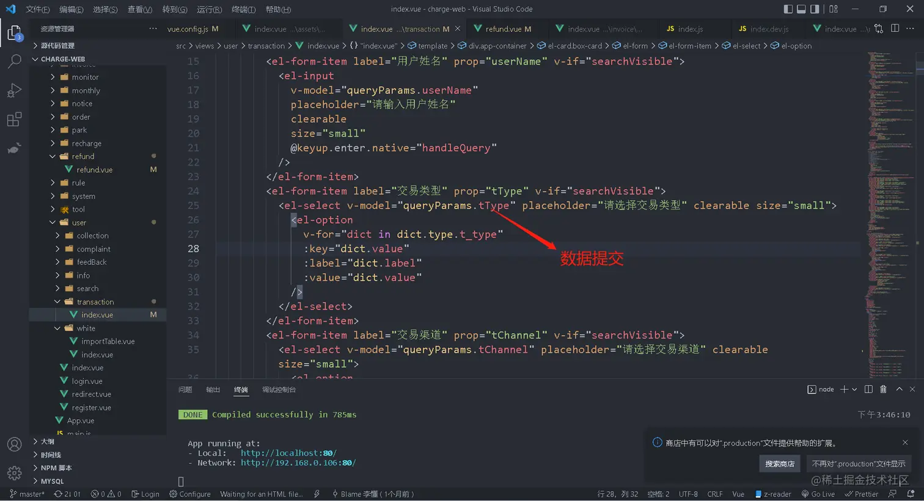This screenshot has width=924, height=501.
Task: Expand the 大纲 outline section
Action: click(98, 441)
